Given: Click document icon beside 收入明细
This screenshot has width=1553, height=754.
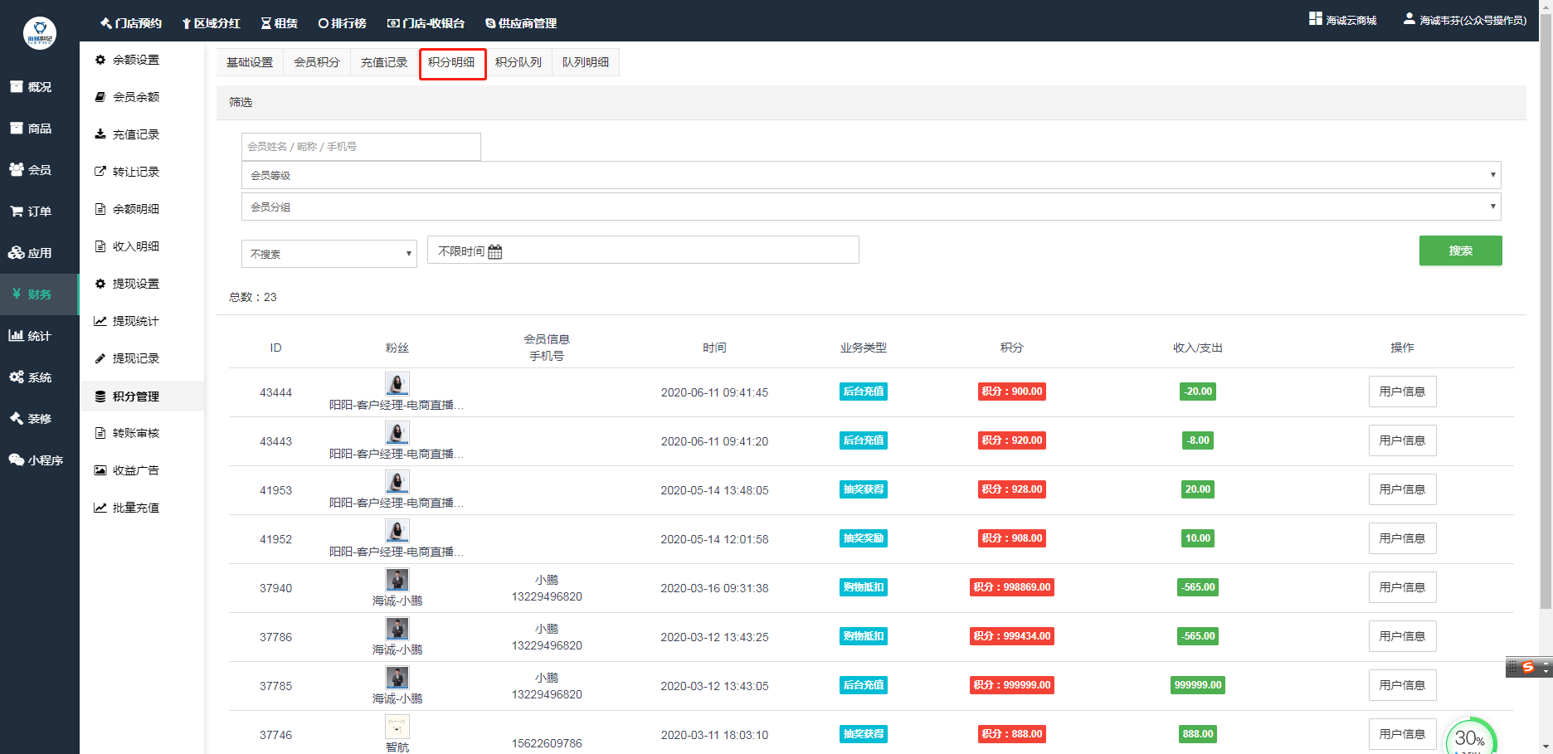Looking at the screenshot, I should [x=100, y=246].
